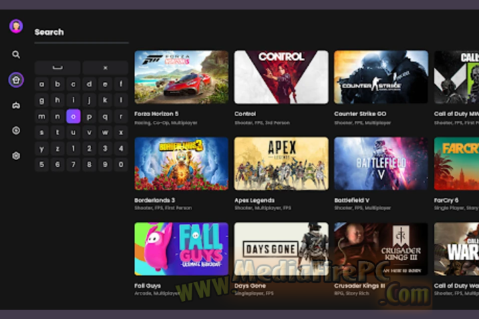Open the Fall Guys cover image
Image resolution: width=479 pixels, height=319 pixels.
(x=182, y=249)
